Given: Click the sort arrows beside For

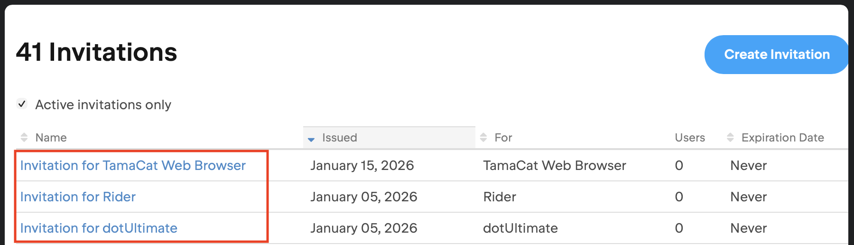Looking at the screenshot, I should (x=483, y=138).
